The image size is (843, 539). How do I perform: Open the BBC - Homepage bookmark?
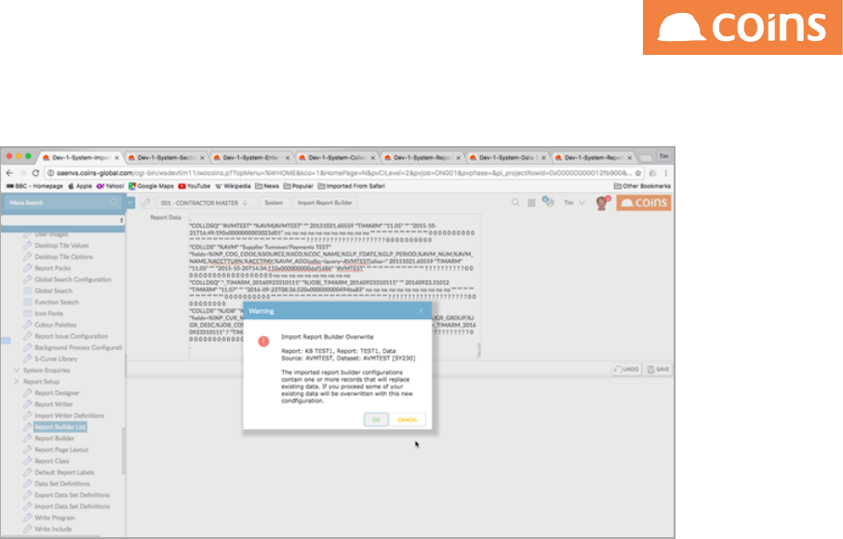coord(34,186)
